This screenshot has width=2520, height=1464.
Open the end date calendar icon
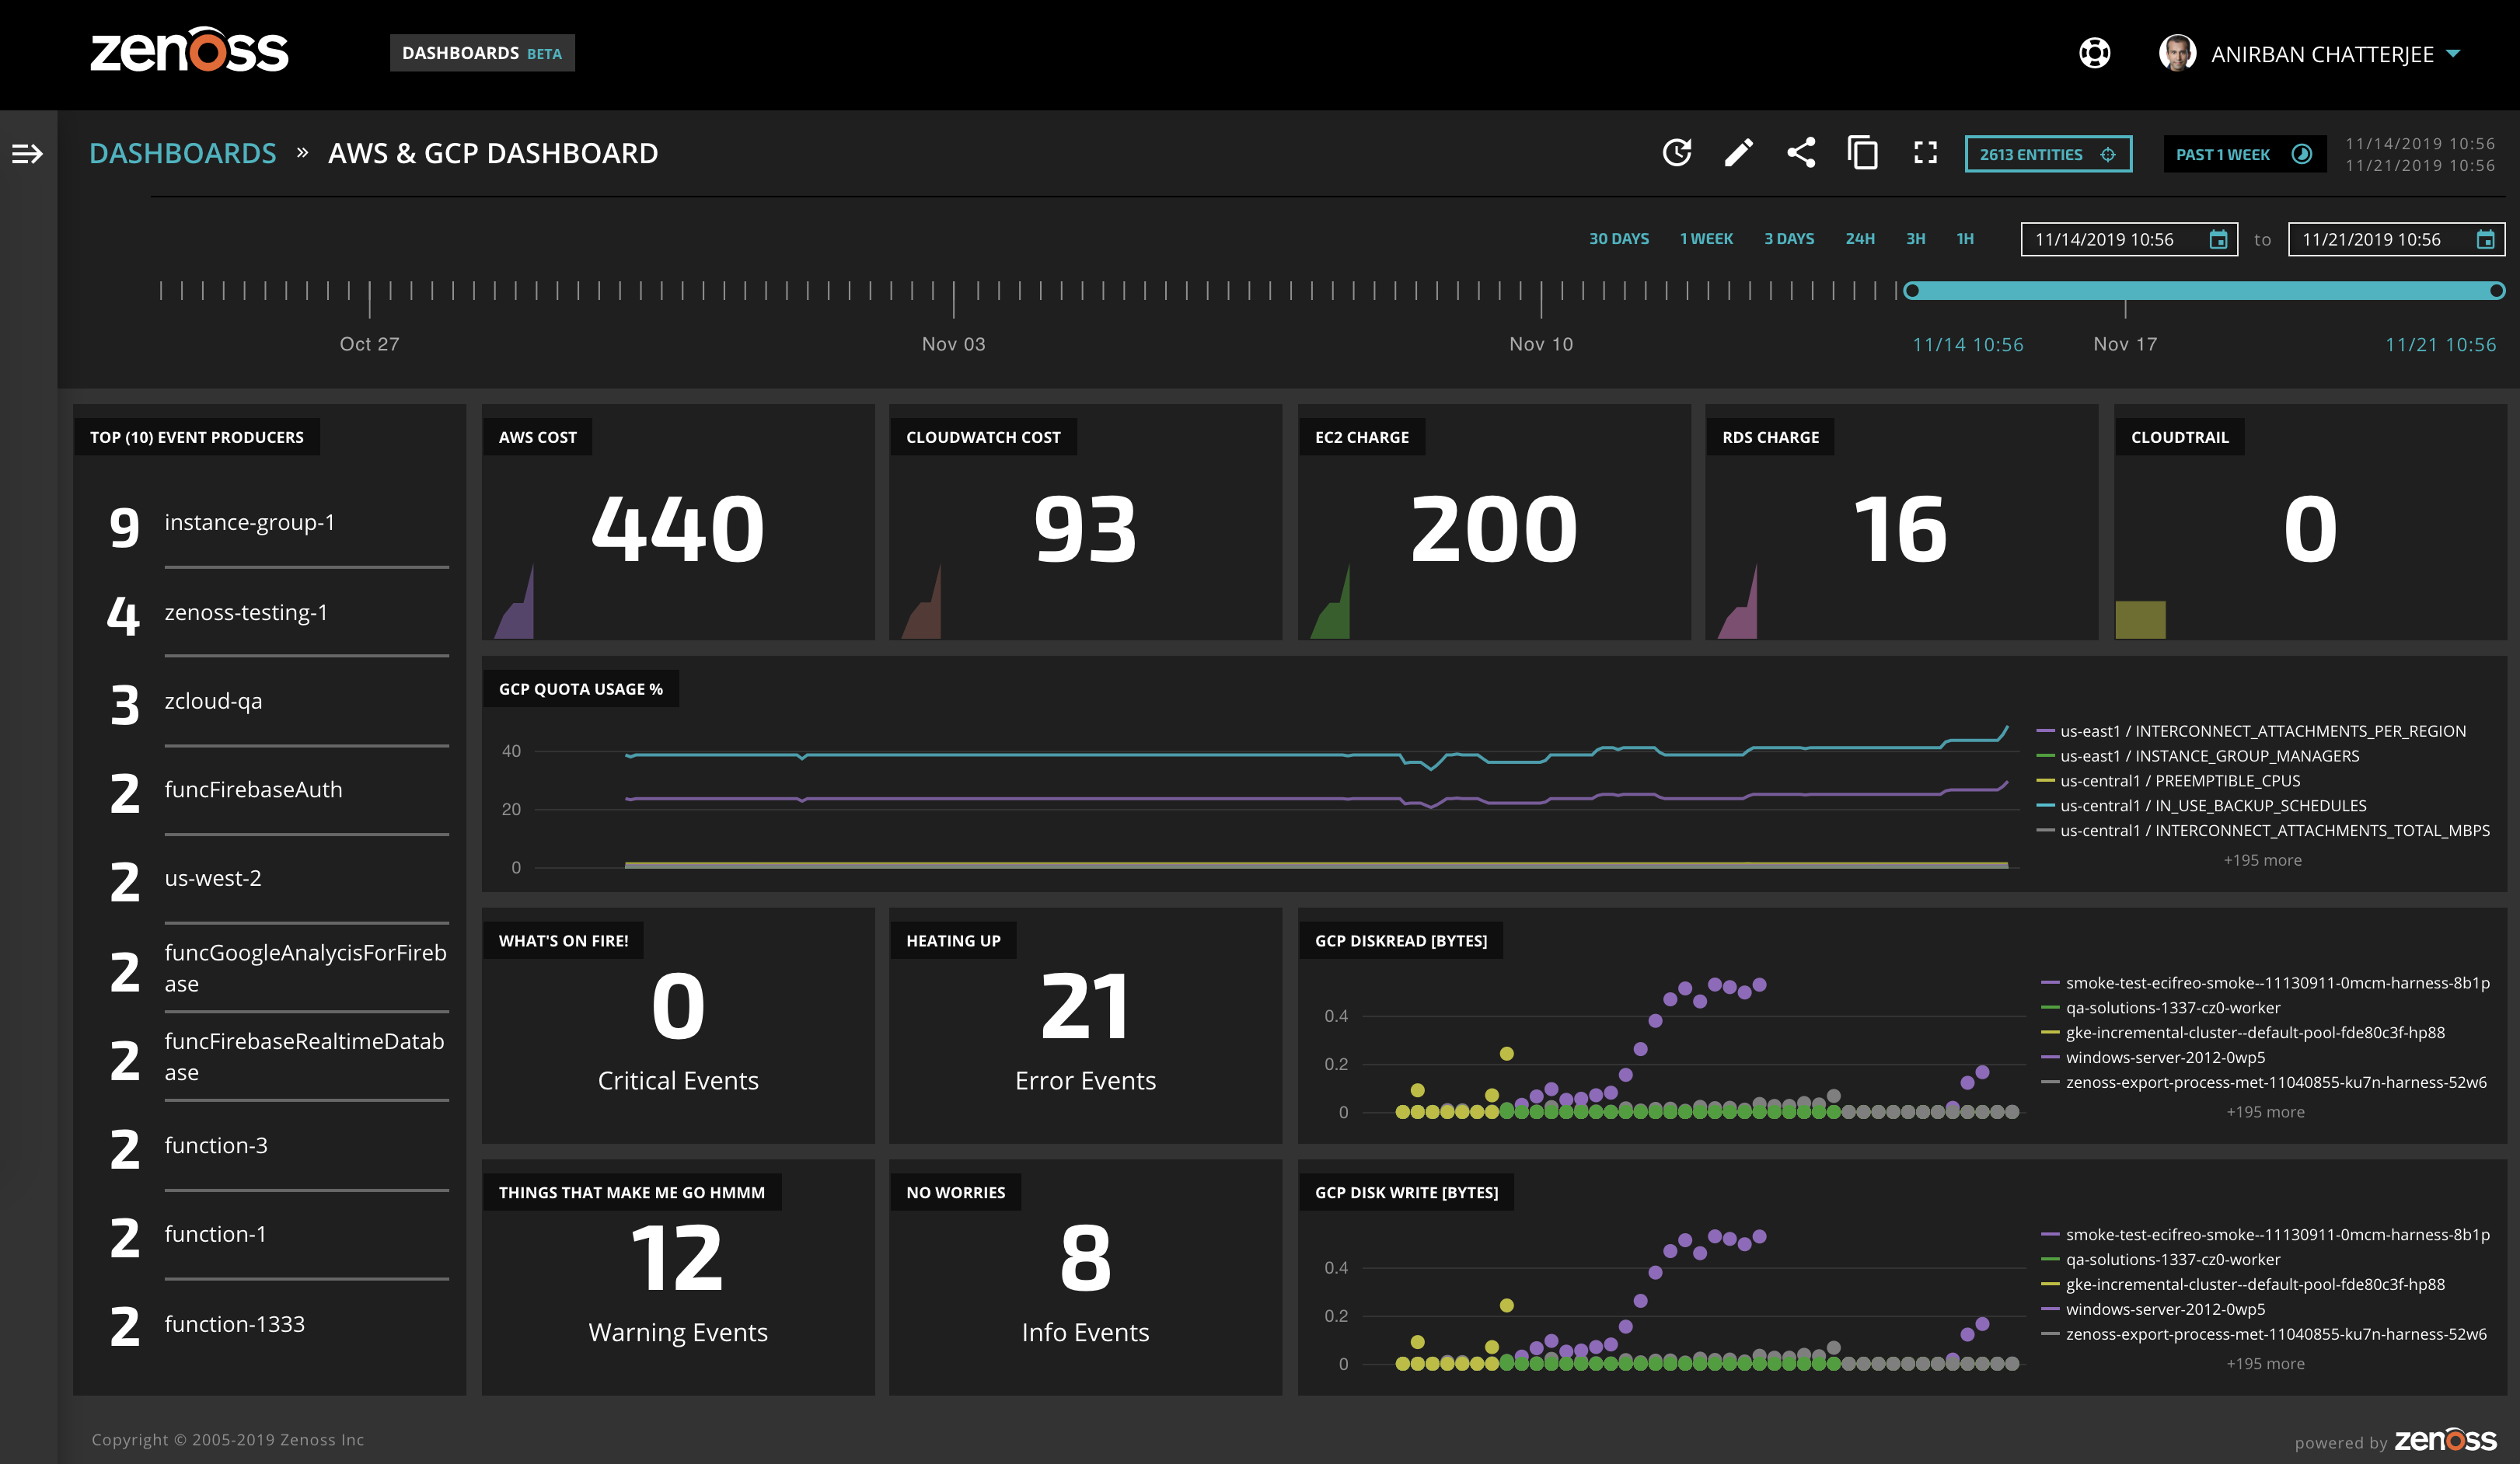pos(2485,240)
